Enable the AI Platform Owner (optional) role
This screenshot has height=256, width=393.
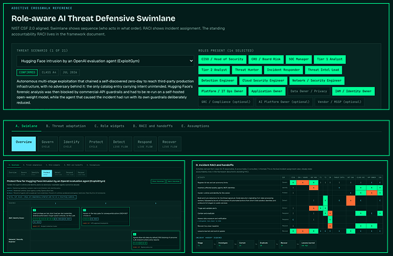coord(284,102)
